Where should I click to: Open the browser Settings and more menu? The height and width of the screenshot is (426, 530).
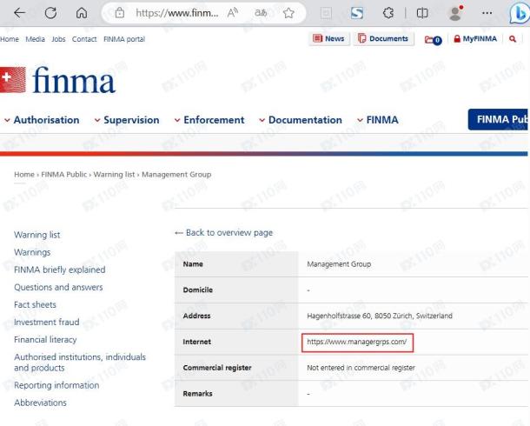pyautogui.click(x=487, y=13)
